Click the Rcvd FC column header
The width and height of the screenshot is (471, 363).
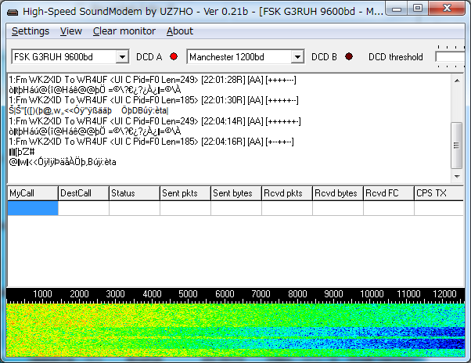click(x=389, y=193)
